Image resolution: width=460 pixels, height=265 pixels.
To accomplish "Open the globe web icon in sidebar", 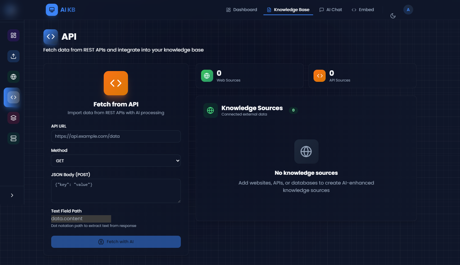I will click(x=13, y=77).
